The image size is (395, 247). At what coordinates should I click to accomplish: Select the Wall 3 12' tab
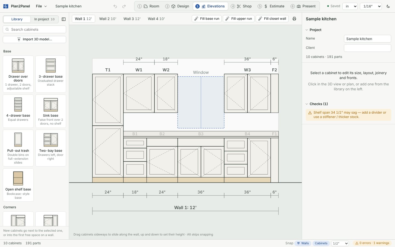coord(132,19)
